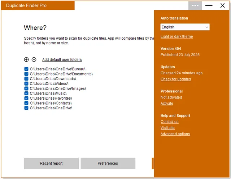Viewport: 231px width, 179px height.
Task: Select the OneDrive\Documents\ path text
Action: coord(61,74)
